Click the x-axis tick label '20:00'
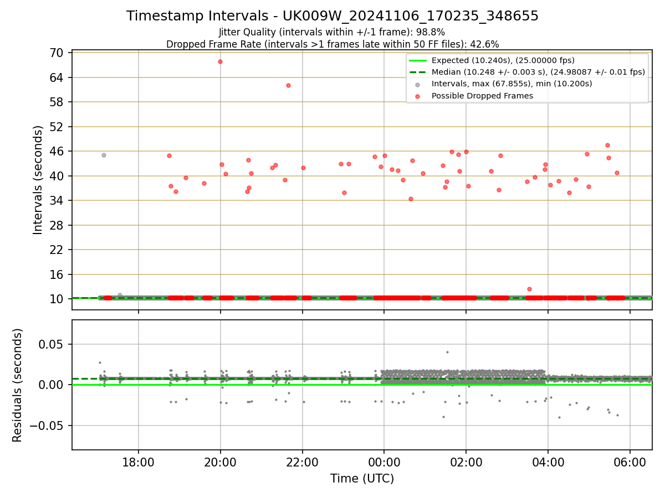The image size is (665, 498). 221,462
